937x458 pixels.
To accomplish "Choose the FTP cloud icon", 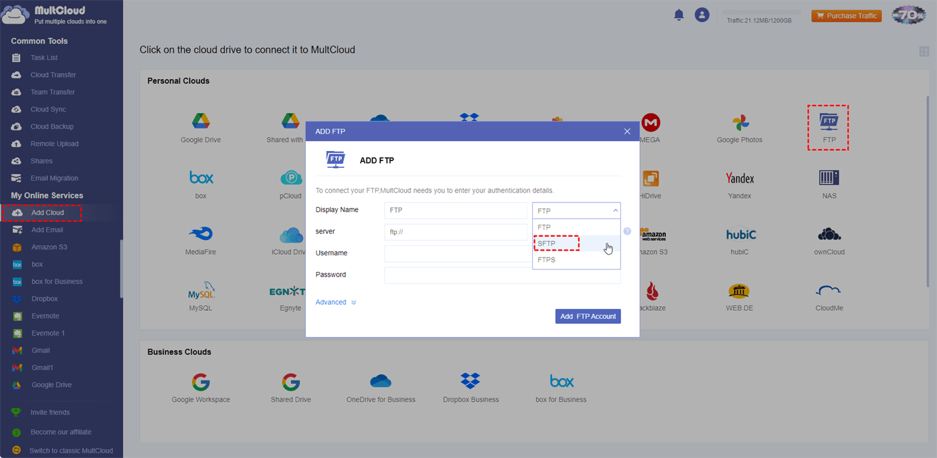I will [829, 121].
